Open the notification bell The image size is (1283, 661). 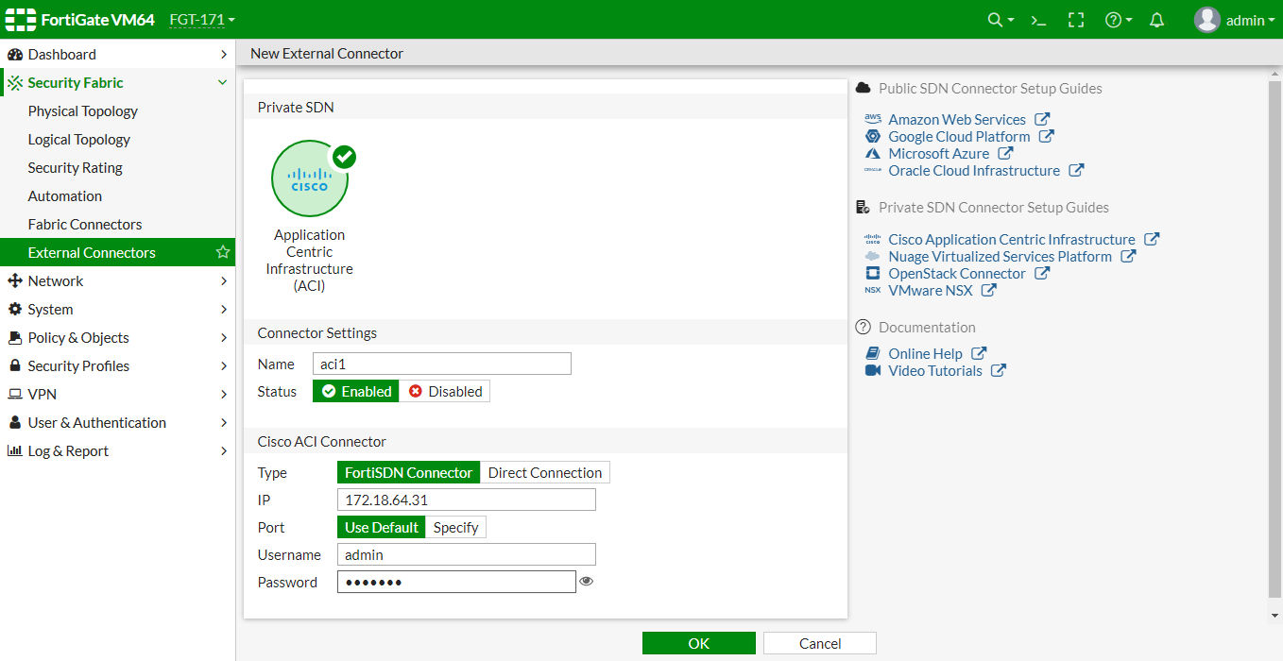(1156, 19)
